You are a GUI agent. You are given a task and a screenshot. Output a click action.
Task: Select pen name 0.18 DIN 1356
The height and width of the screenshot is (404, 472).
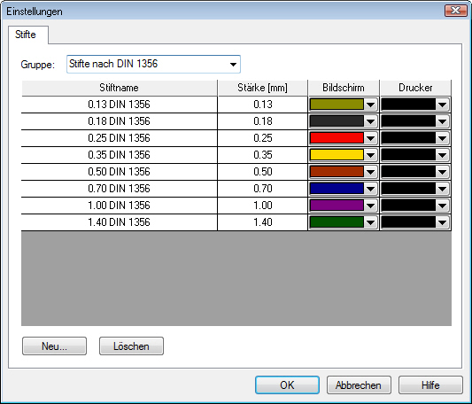[x=120, y=121]
